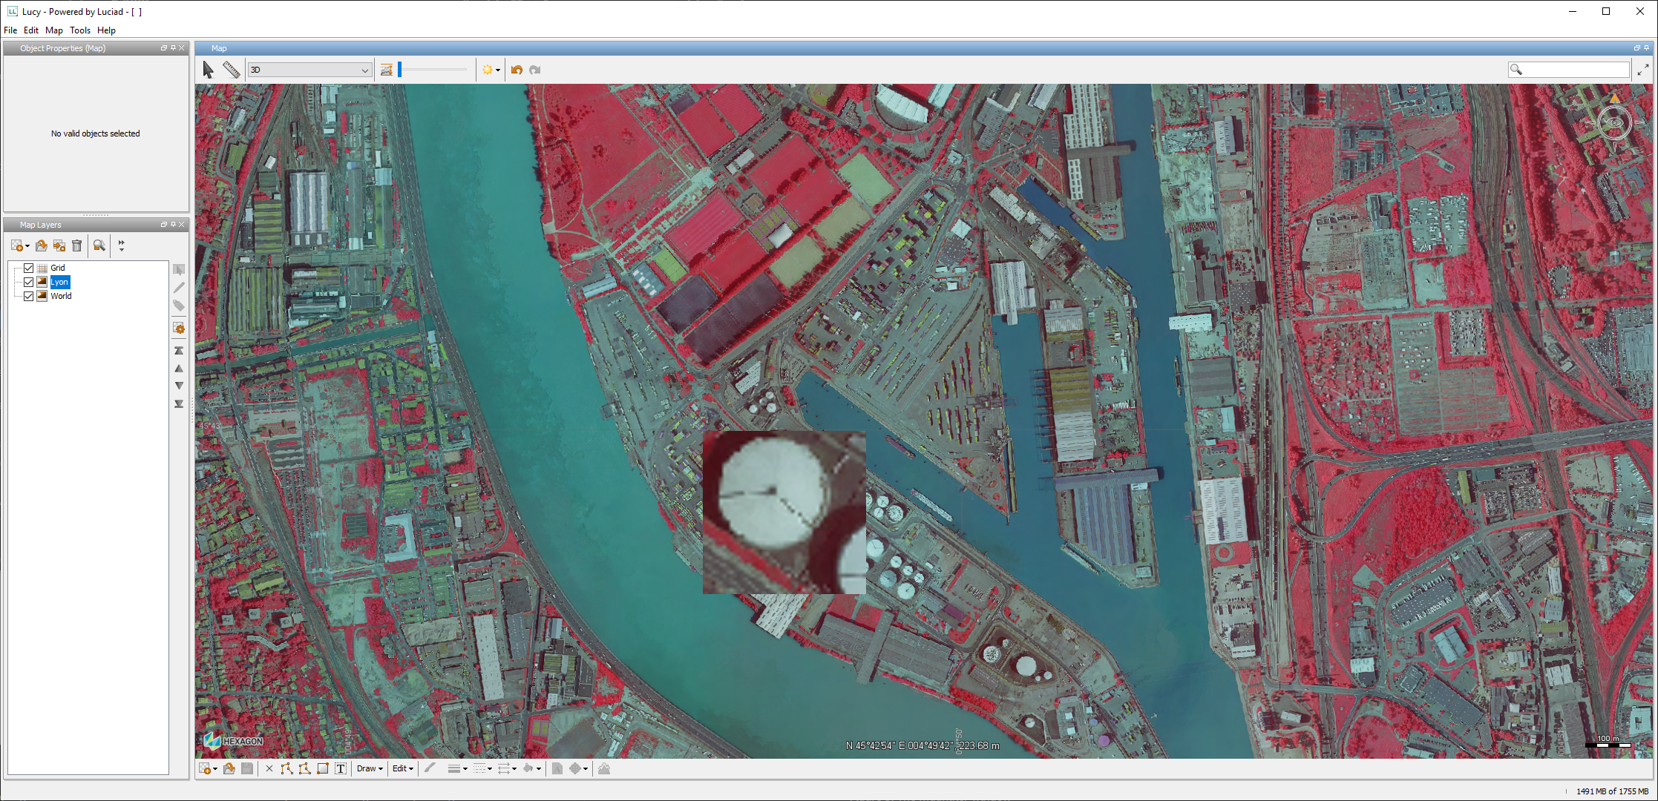Click the magnifier icon in search box
Viewport: 1658px width, 801px height.
pos(1516,70)
